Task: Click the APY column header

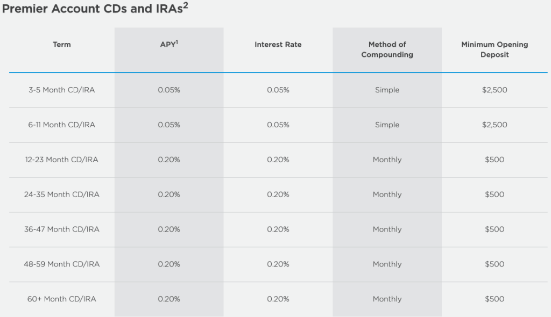Action: coord(169,44)
